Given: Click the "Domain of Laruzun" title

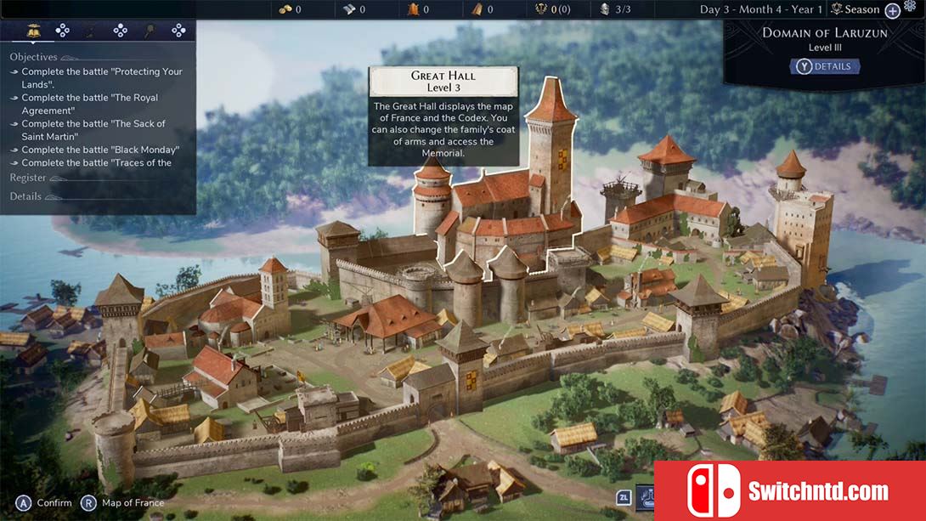Looking at the screenshot, I should pos(825,33).
